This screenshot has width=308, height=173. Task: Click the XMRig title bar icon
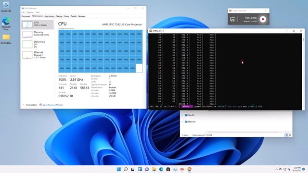click(x=151, y=31)
